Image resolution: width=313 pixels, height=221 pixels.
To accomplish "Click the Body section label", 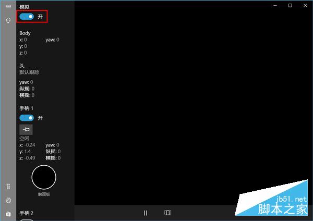I will click(x=25, y=33).
